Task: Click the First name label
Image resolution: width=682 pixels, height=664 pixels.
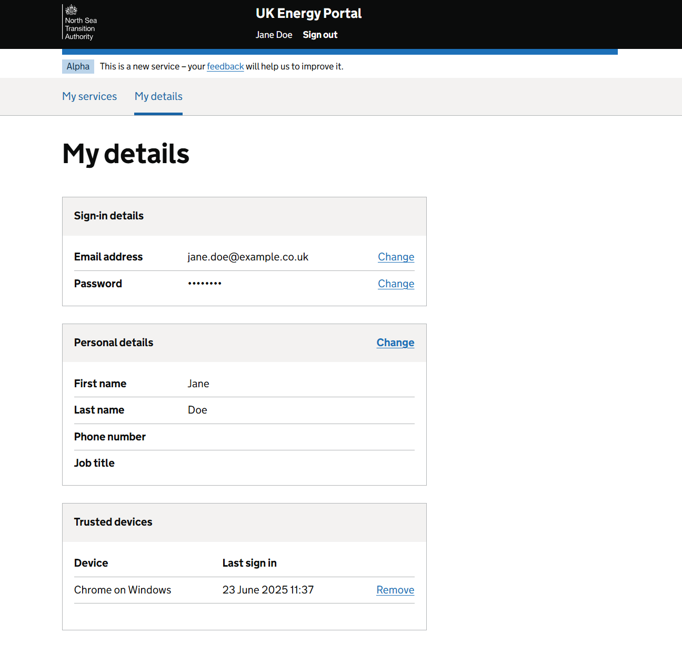Action: (100, 384)
